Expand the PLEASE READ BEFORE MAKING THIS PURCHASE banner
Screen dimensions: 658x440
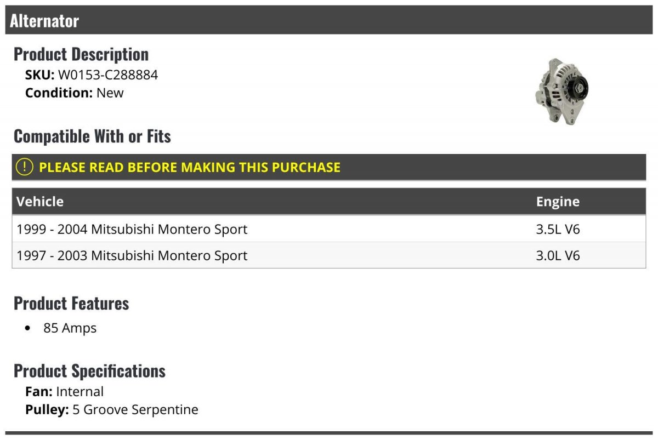pos(190,167)
